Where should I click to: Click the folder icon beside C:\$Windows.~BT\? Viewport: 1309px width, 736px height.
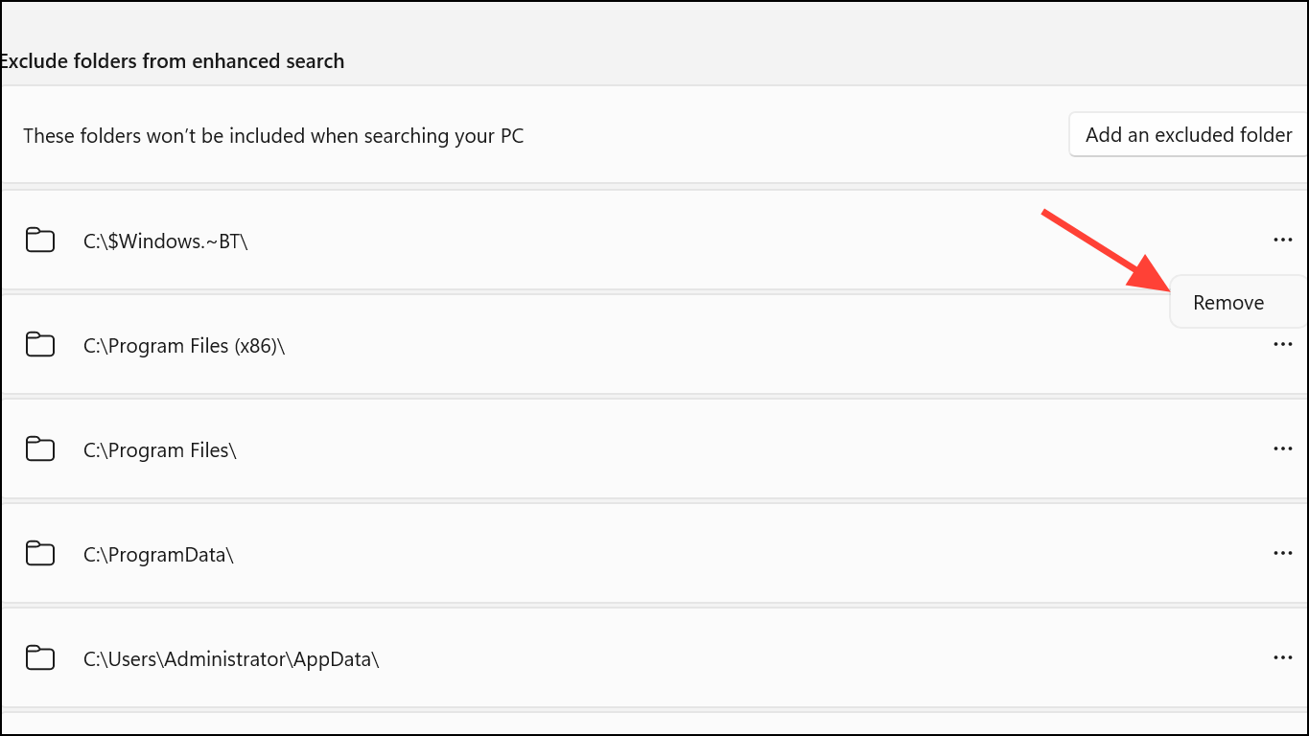click(40, 240)
